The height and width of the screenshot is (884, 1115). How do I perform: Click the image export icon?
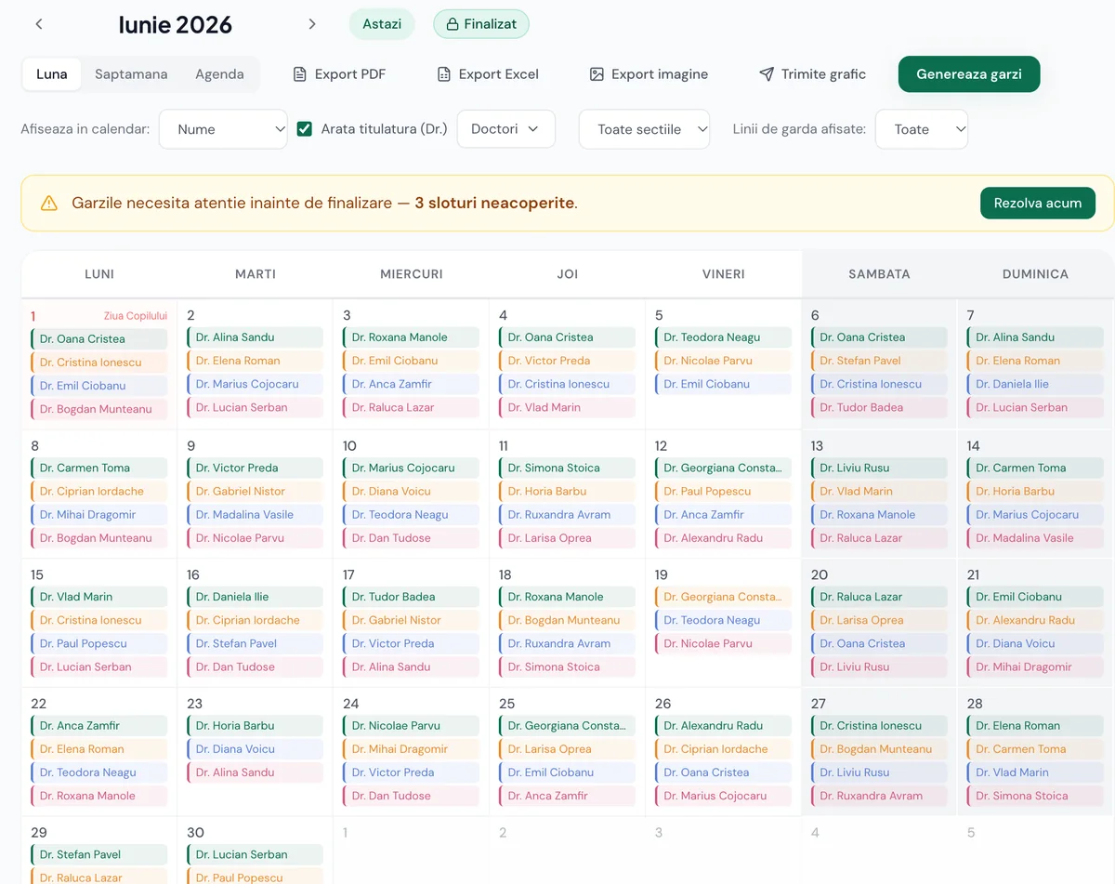(597, 74)
